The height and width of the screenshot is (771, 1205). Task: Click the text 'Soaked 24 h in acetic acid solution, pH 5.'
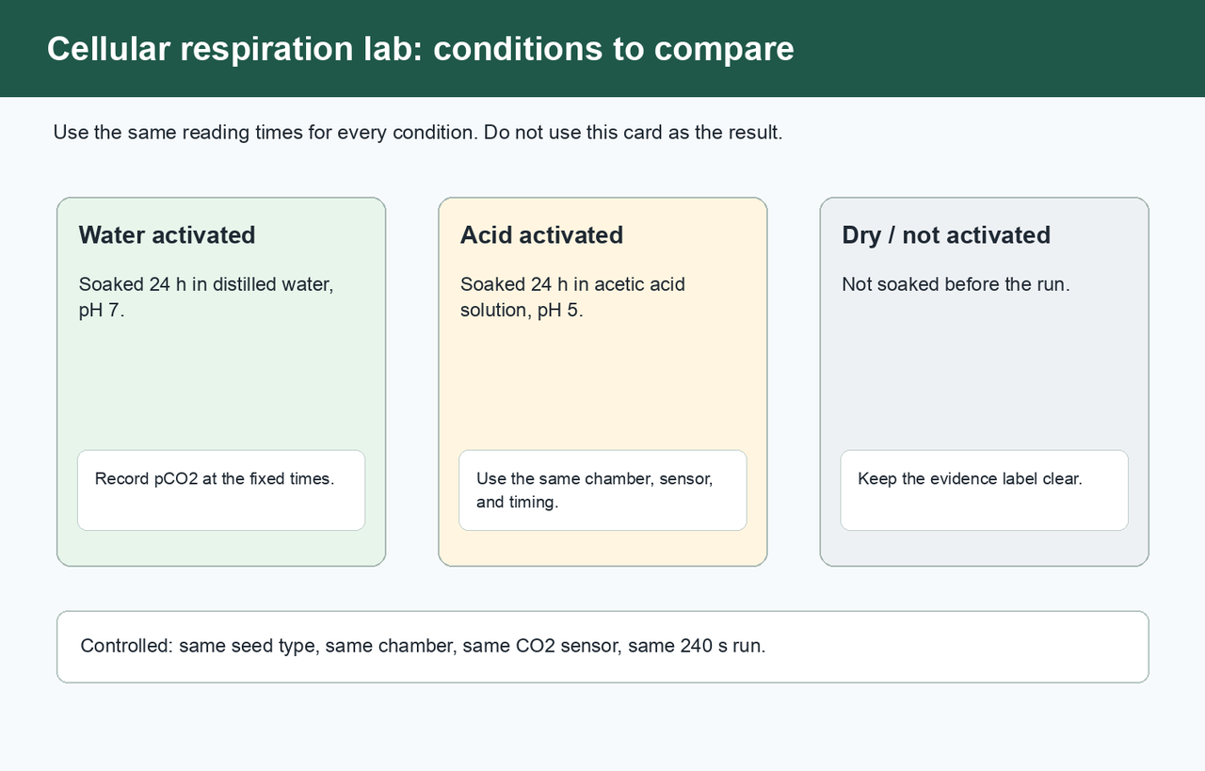572,297
